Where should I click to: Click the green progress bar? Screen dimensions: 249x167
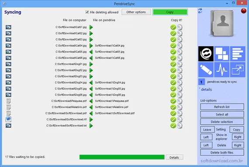[x=122, y=157]
